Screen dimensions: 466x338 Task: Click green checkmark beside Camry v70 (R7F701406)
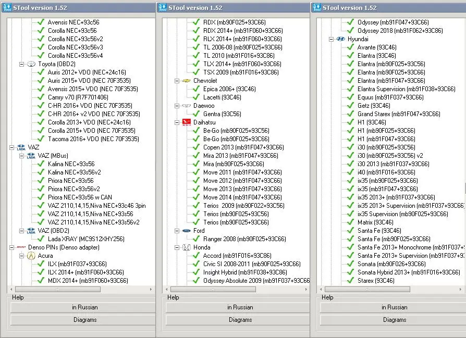[x=41, y=97]
